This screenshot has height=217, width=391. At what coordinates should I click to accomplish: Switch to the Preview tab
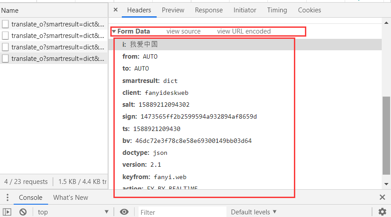click(173, 10)
